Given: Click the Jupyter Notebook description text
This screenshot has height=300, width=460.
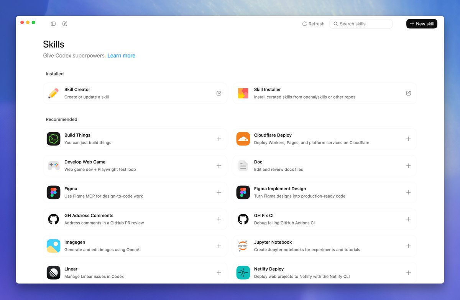Looking at the screenshot, I should 307,250.
